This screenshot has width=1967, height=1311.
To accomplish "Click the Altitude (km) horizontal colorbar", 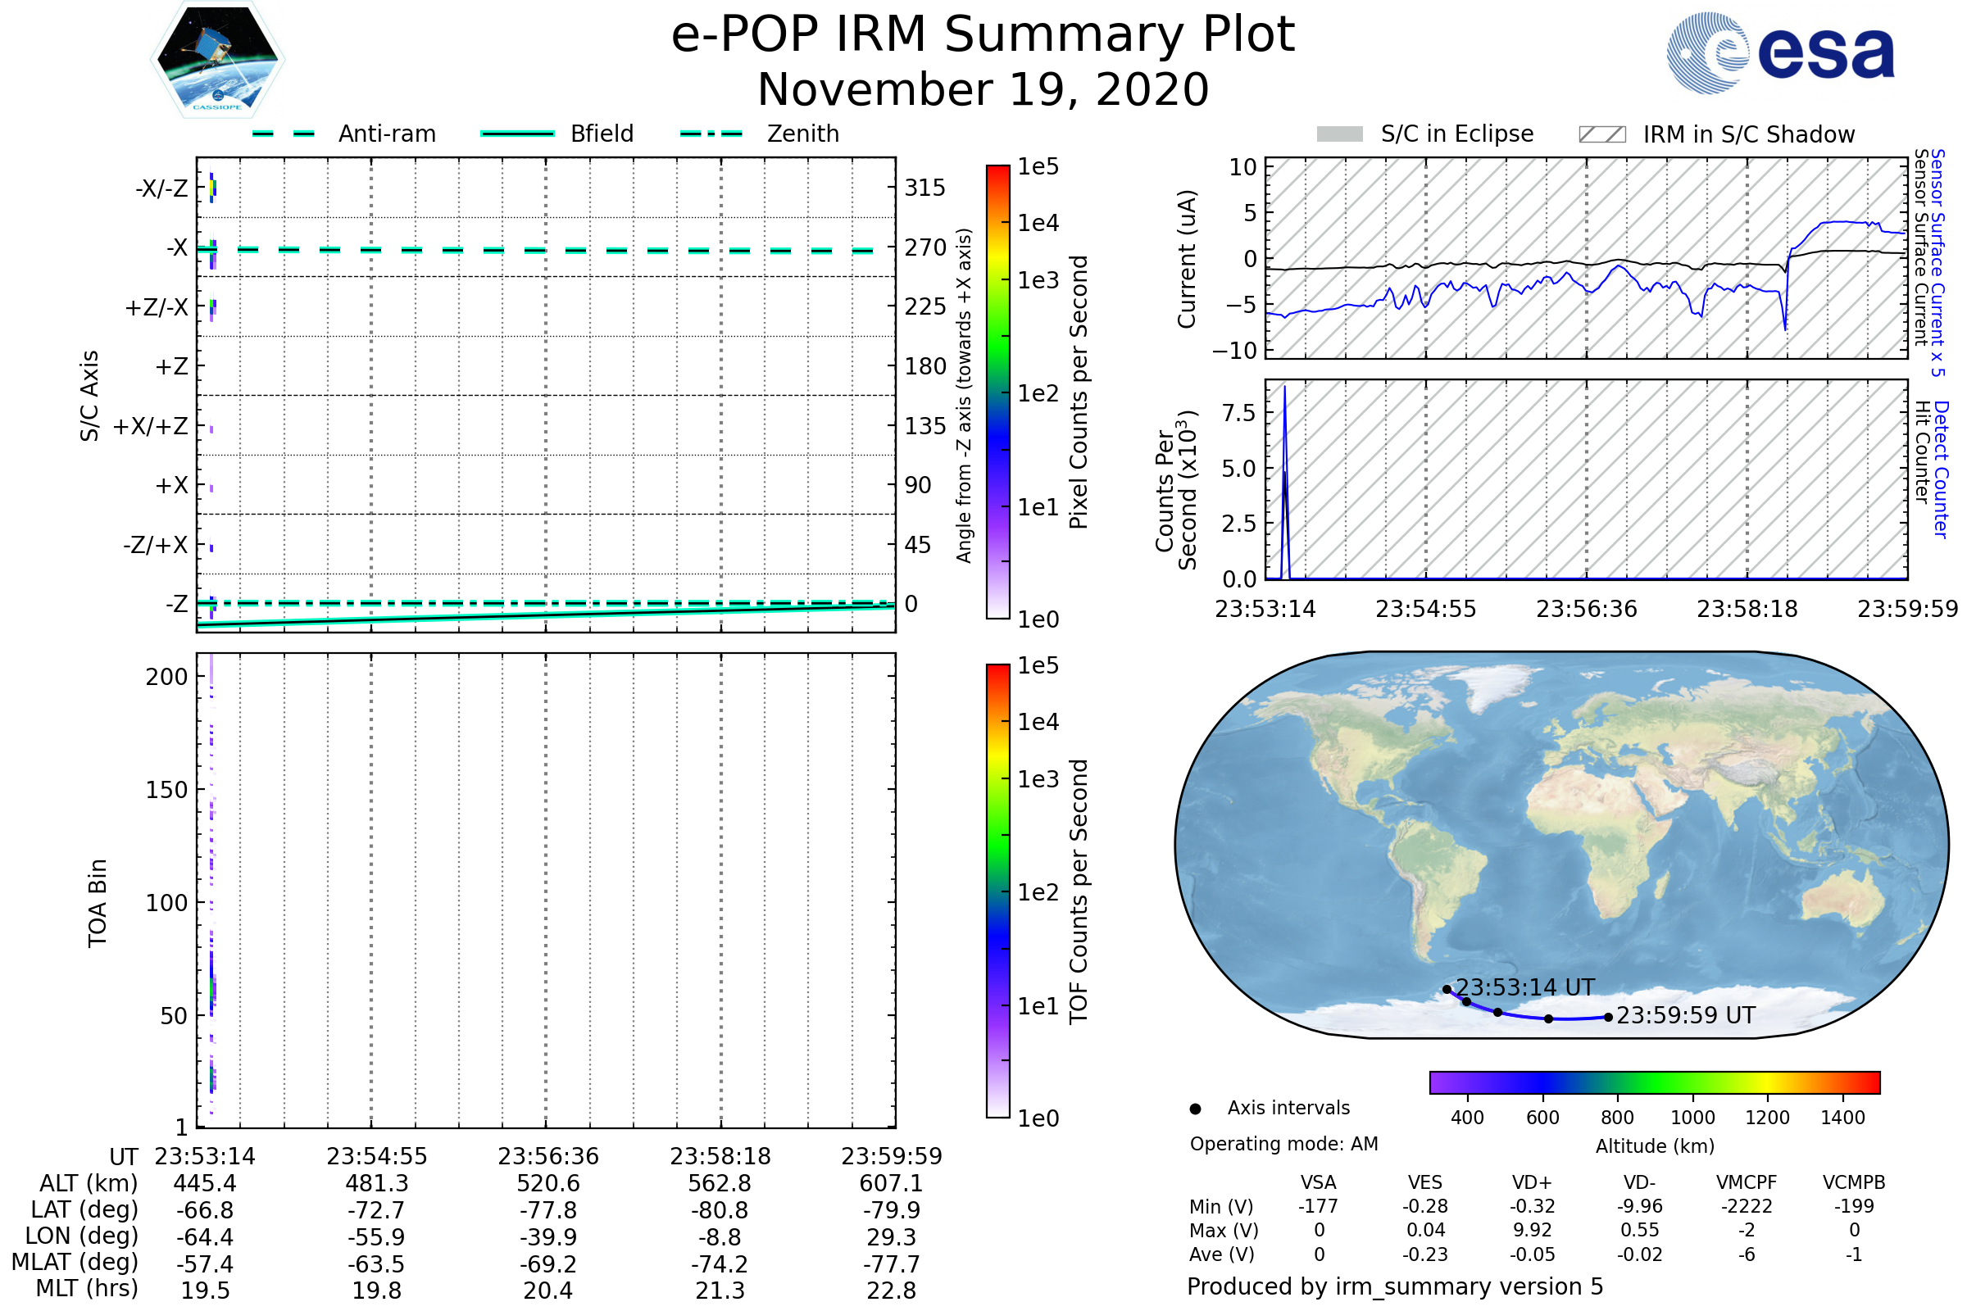I will [x=1654, y=1082].
